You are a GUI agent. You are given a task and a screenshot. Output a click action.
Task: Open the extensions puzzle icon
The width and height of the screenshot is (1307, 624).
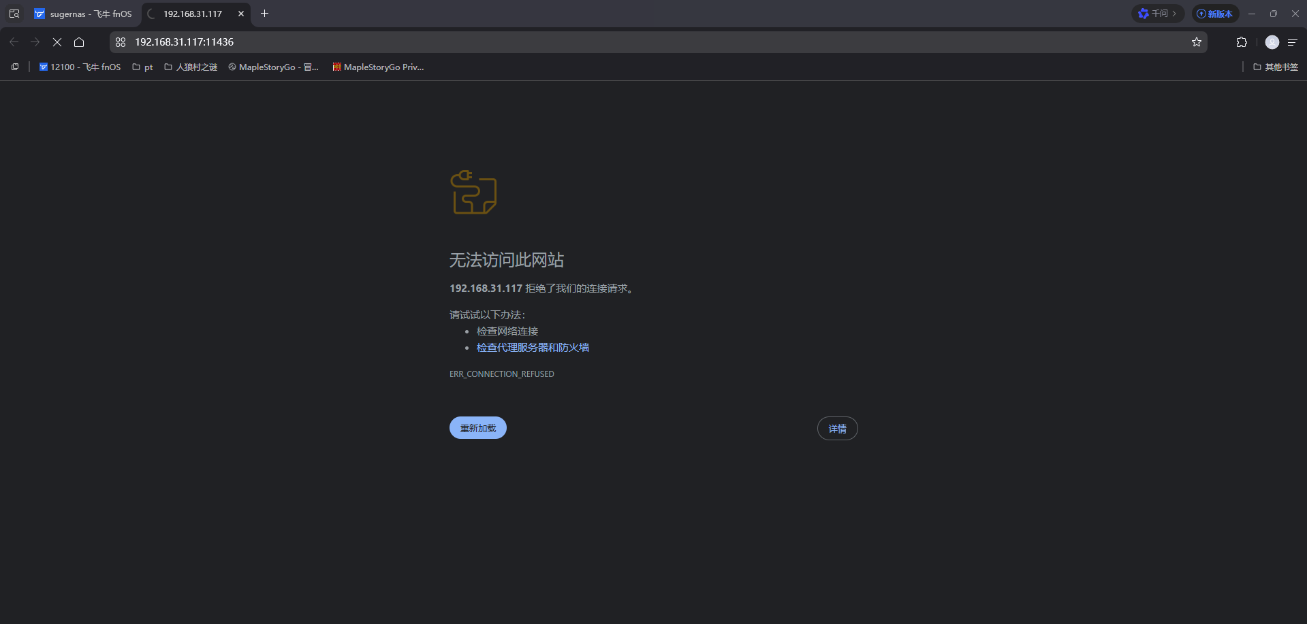coord(1242,42)
